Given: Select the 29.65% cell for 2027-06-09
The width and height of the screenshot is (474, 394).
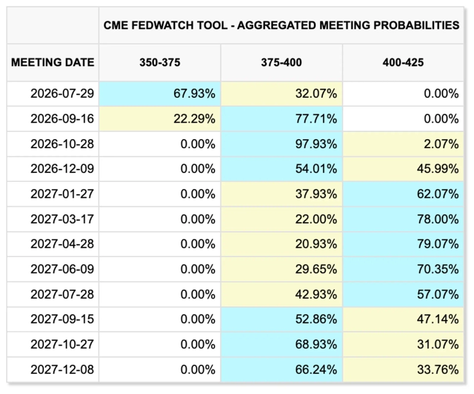Looking at the screenshot, I should (281, 269).
